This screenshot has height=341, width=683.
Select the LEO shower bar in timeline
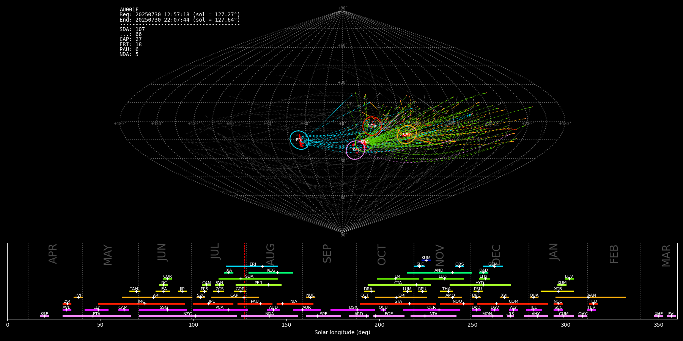click(444, 279)
